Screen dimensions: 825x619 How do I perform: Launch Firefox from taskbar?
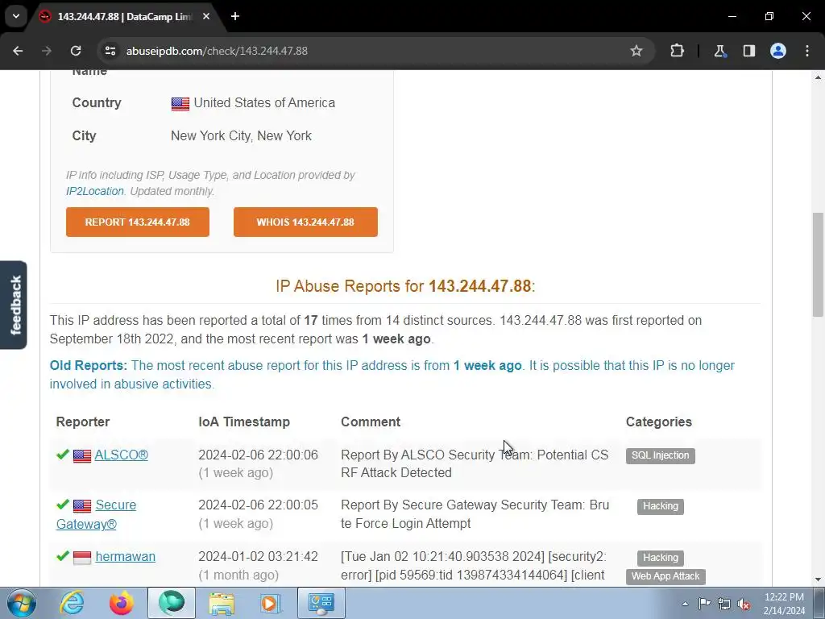tap(122, 603)
